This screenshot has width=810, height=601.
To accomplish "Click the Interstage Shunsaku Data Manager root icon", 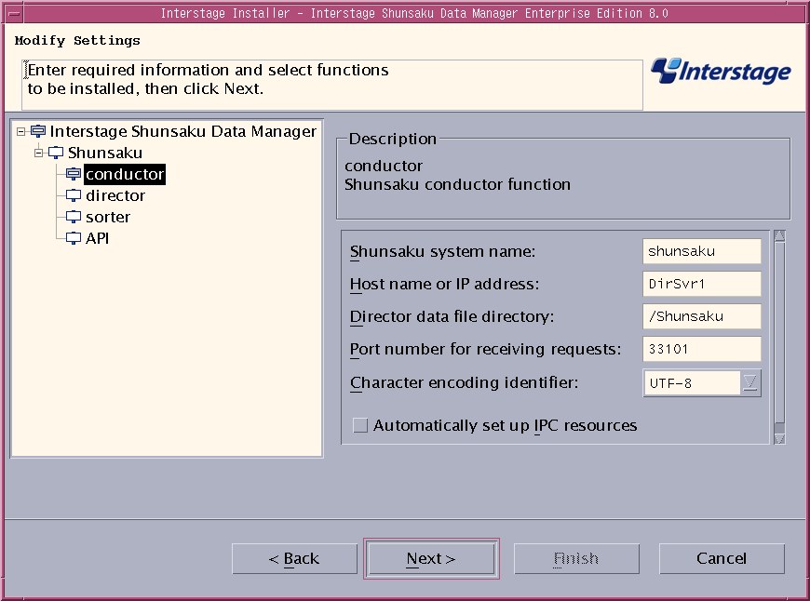I will pos(38,131).
